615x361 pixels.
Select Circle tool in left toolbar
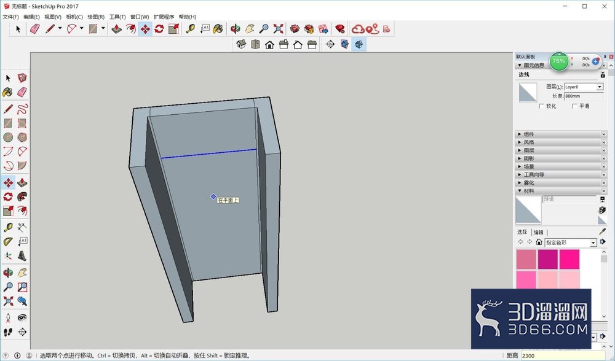[x=8, y=138]
